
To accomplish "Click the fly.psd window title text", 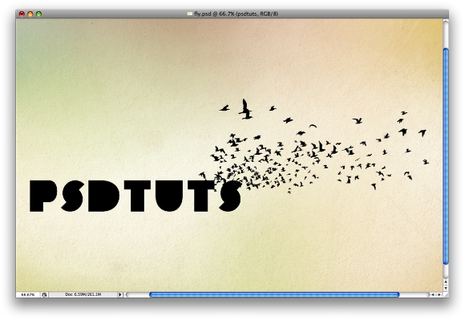I will [x=236, y=14].
